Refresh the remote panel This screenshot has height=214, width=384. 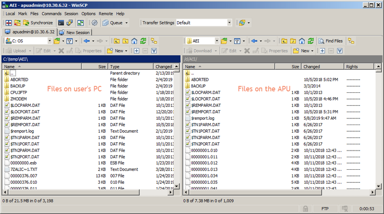click(x=311, y=41)
